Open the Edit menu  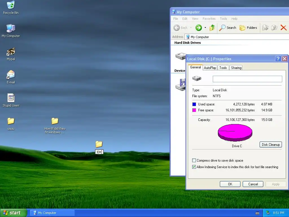pos(185,19)
